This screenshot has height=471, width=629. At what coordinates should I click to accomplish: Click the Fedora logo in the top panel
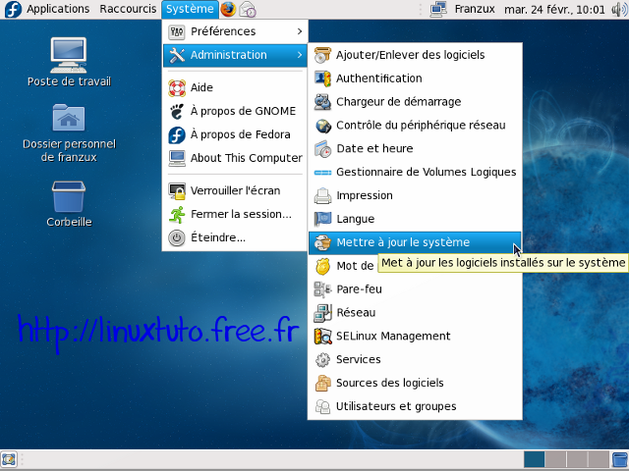click(13, 9)
